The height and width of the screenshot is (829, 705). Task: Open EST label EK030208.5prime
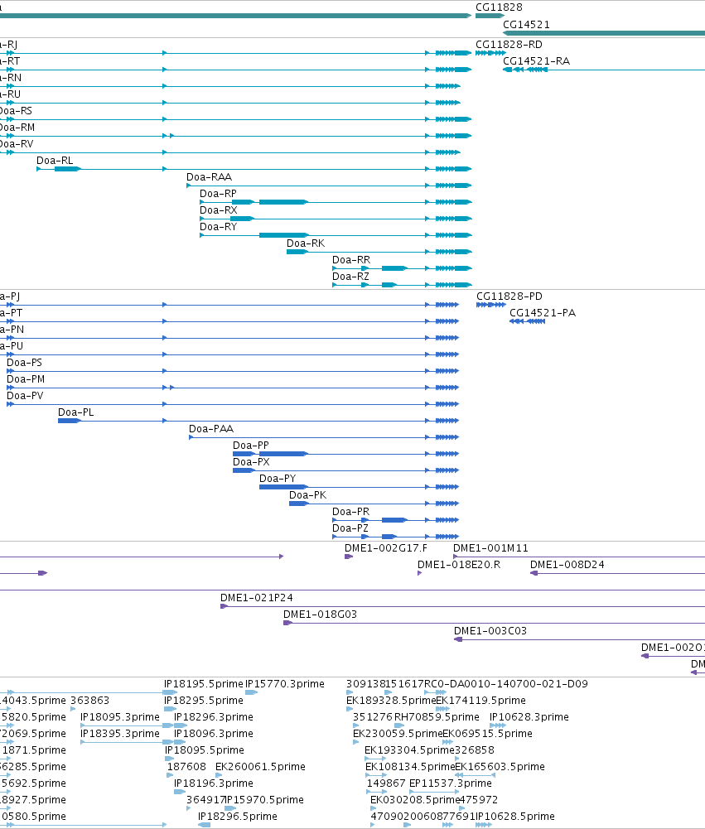[415, 800]
